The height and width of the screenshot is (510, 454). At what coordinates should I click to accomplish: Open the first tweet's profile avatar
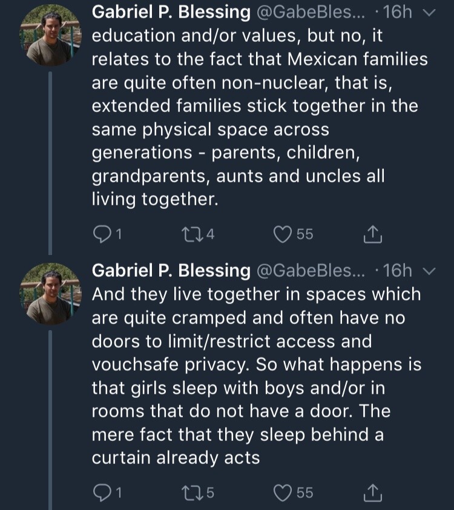[50, 35]
